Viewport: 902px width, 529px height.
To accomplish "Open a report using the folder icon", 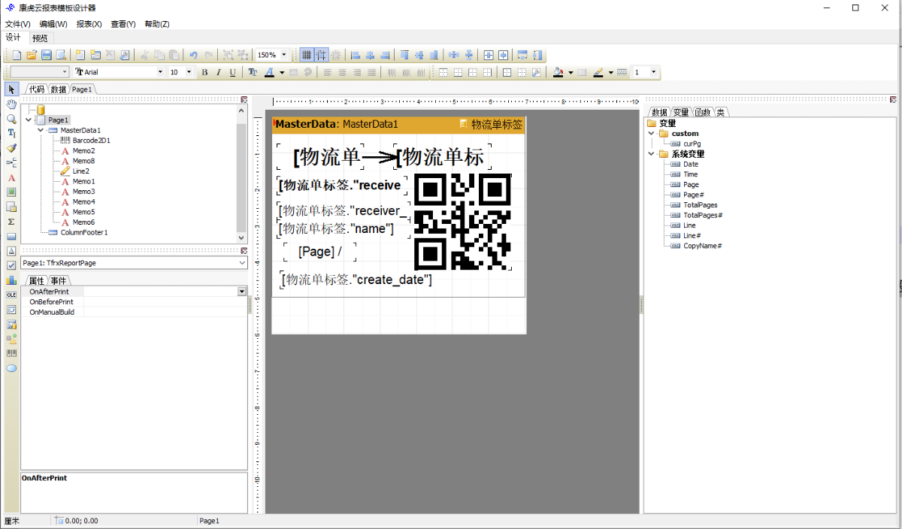I will click(x=32, y=55).
